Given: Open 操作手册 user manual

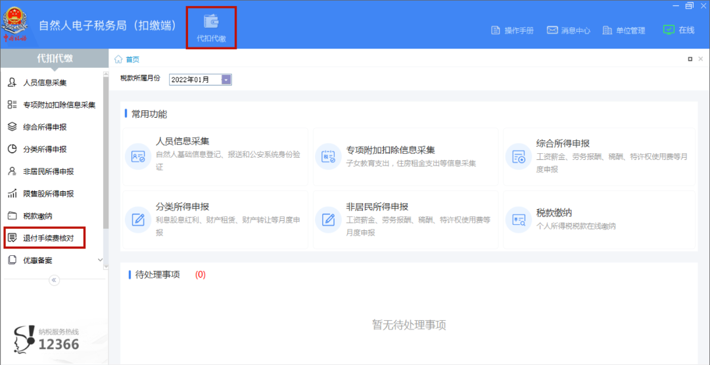Looking at the screenshot, I should coord(513,30).
